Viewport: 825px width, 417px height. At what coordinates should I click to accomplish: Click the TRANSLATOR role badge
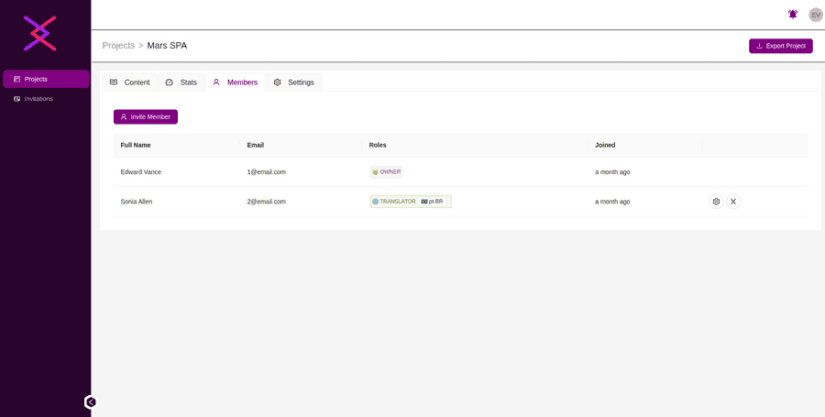coord(394,202)
